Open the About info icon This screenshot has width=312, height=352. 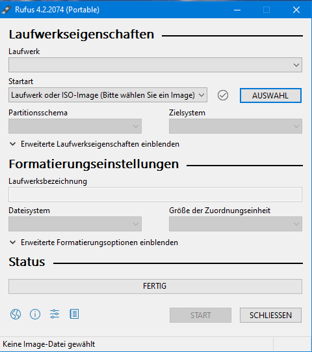(35, 314)
